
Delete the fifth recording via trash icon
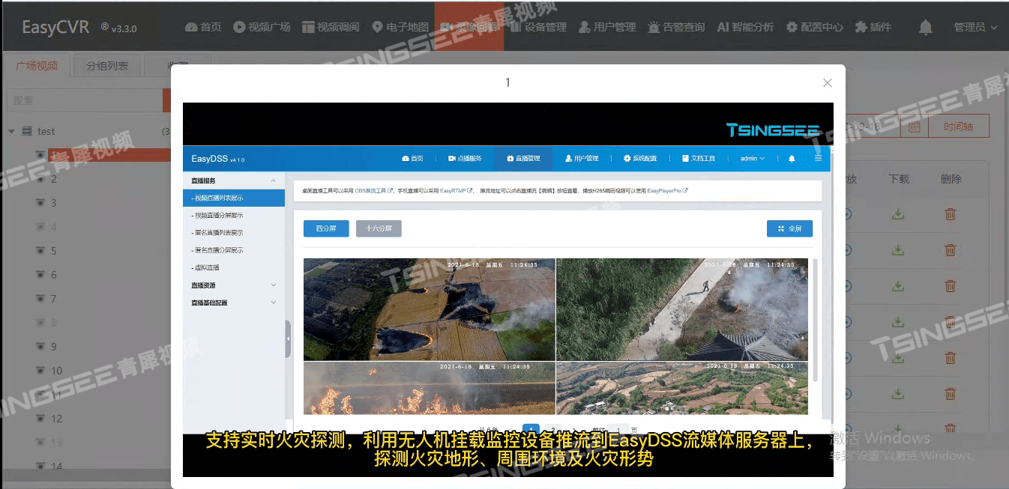click(951, 358)
